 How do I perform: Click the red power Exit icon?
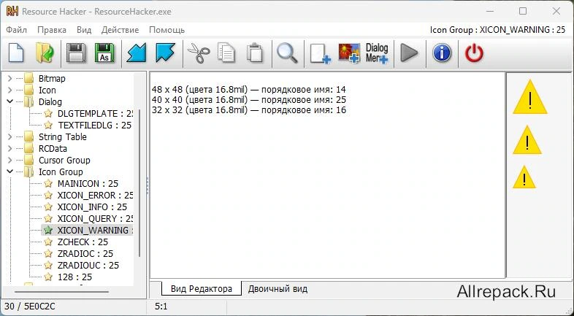pyautogui.click(x=474, y=53)
